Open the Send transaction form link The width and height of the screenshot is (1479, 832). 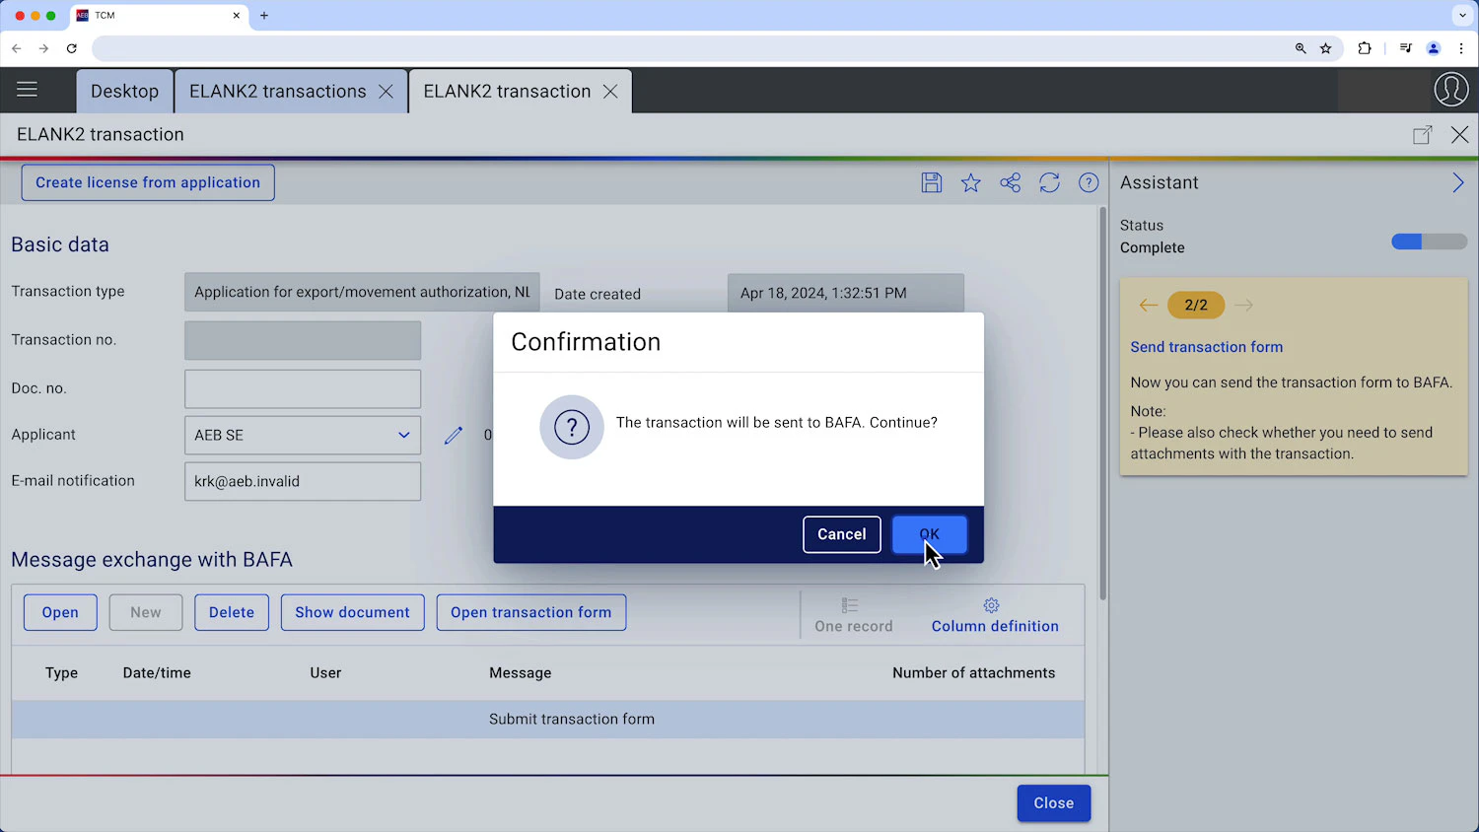(1206, 347)
